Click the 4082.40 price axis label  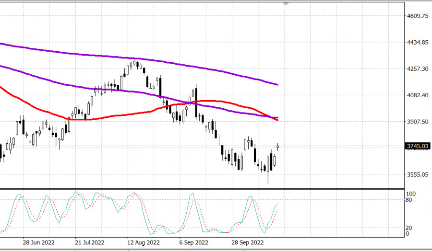tap(418, 95)
